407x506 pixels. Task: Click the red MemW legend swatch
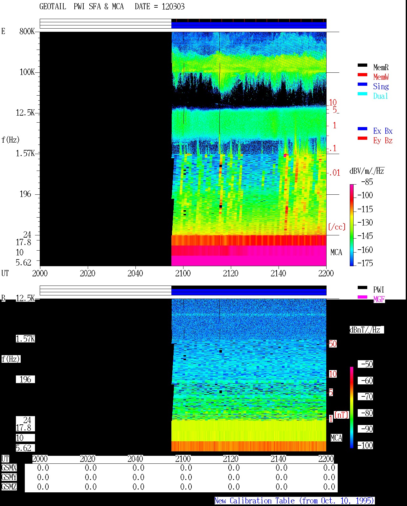(x=362, y=75)
